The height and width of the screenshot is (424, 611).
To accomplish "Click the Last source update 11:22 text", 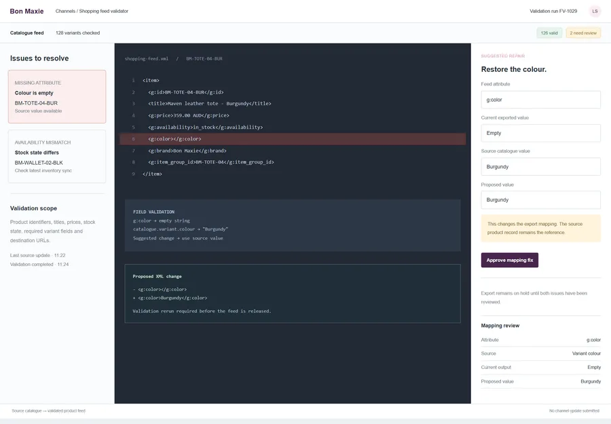I will click(x=38, y=255).
